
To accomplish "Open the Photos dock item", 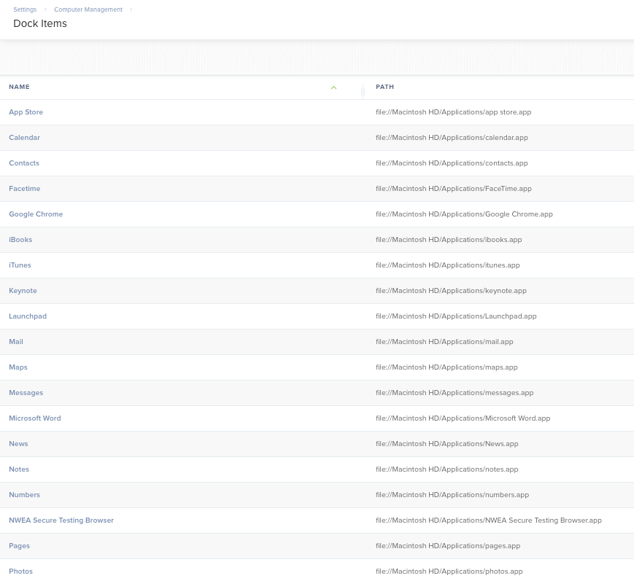I will point(20,572).
